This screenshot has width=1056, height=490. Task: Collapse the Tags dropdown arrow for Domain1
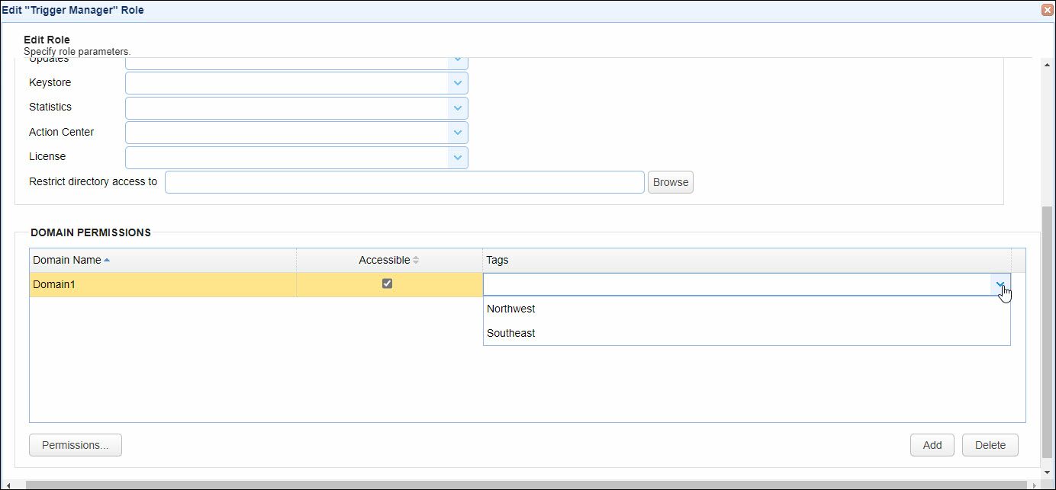[x=1000, y=284]
